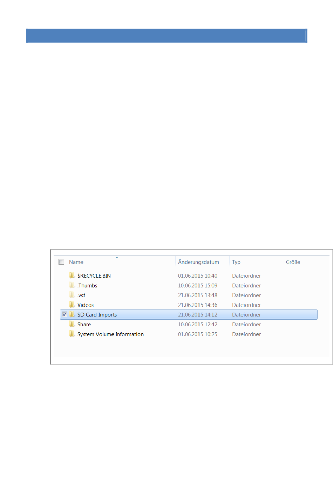
Task: Sort by the Name column header
Action: coord(76,262)
